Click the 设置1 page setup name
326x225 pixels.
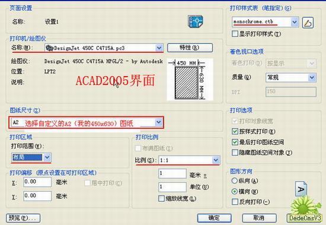(x=52, y=21)
